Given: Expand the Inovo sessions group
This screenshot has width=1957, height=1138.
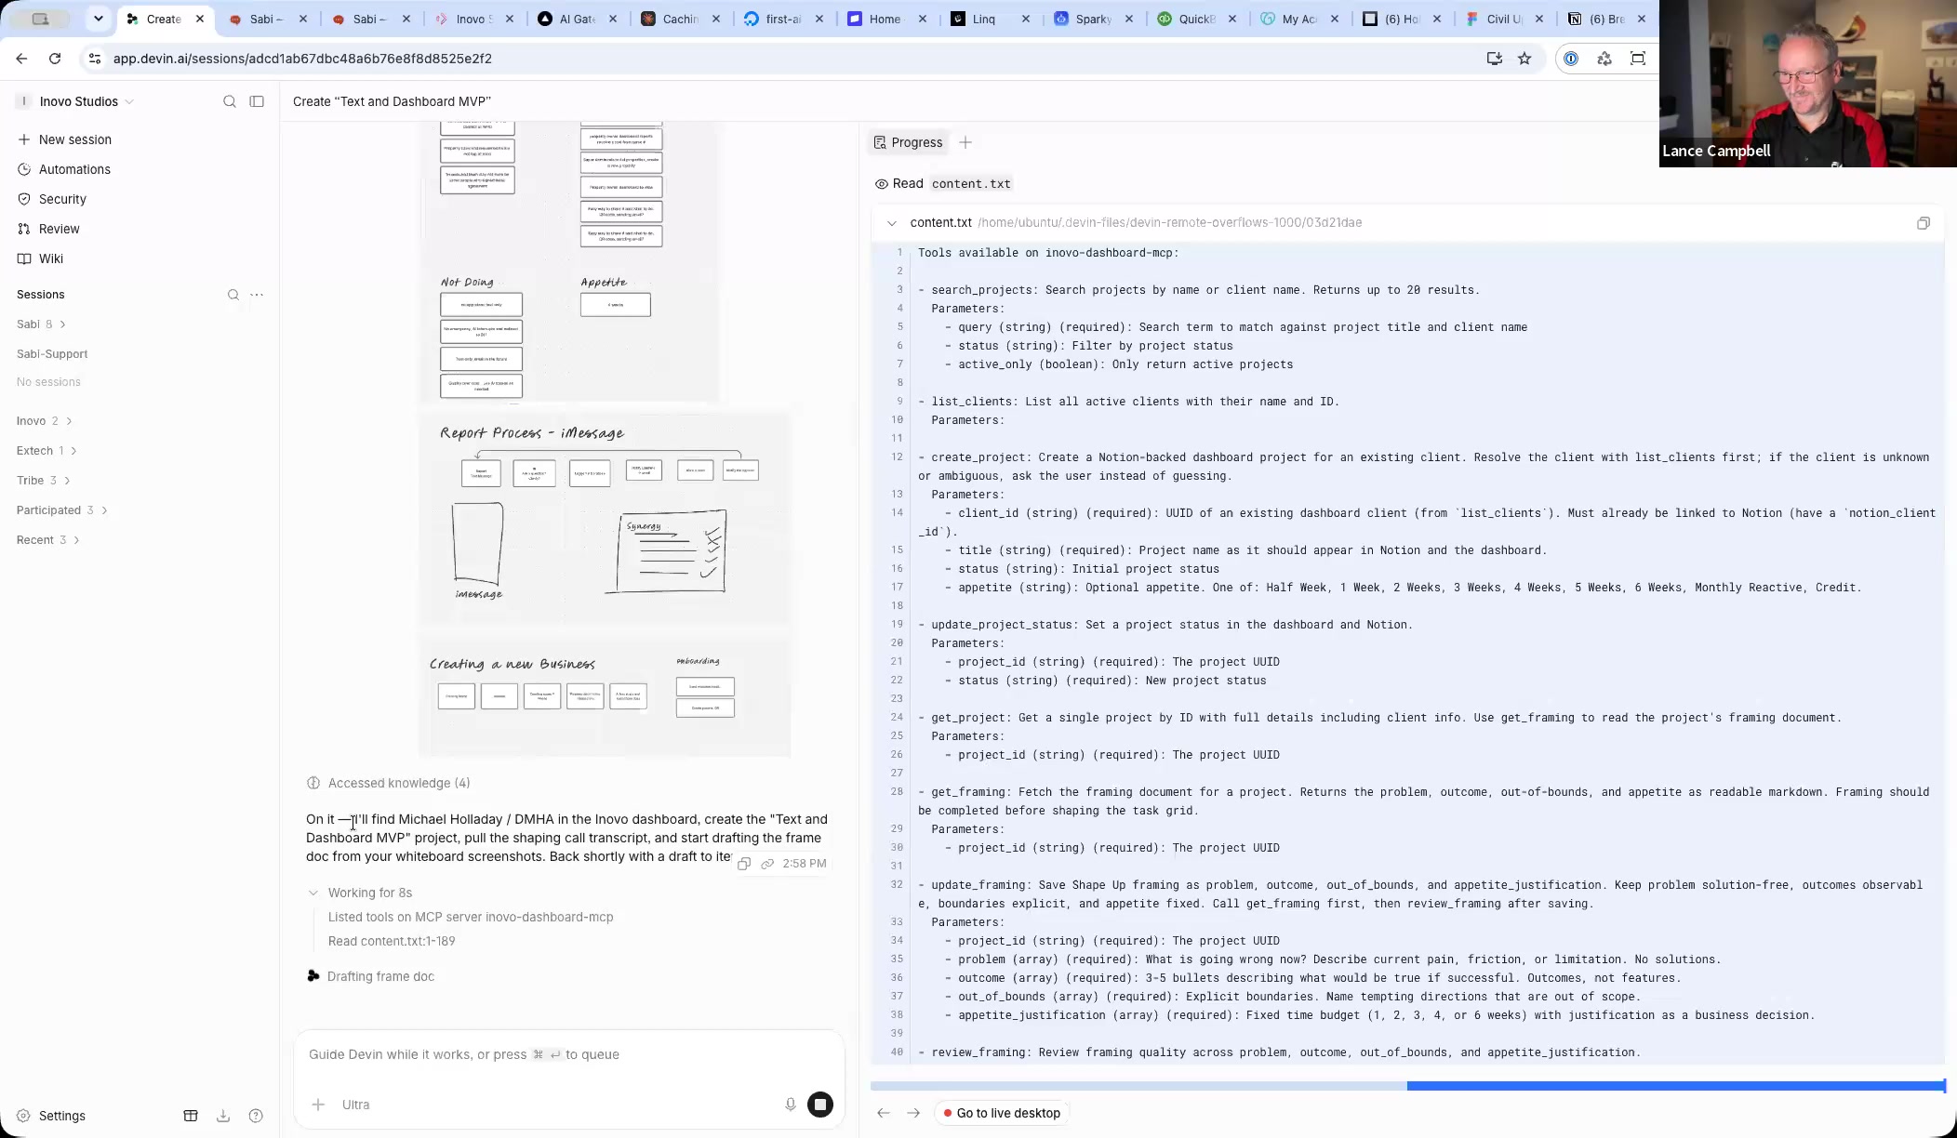Looking at the screenshot, I should [44, 421].
